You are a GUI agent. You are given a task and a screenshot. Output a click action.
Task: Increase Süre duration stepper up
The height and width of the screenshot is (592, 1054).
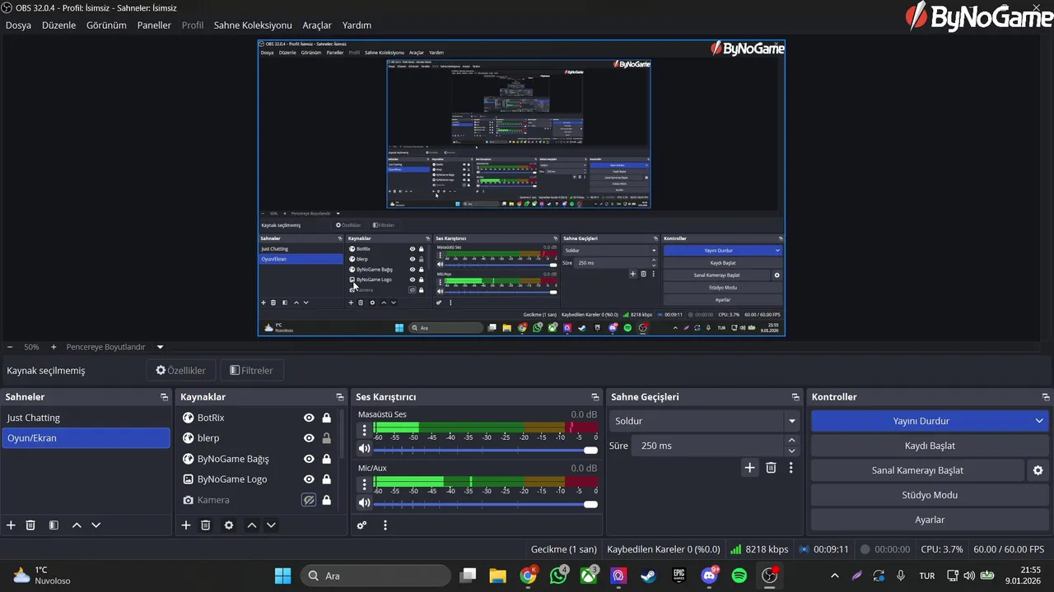791,441
